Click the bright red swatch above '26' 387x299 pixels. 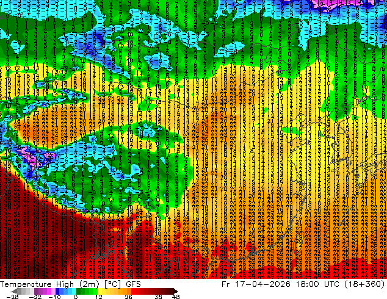[x=133, y=291]
